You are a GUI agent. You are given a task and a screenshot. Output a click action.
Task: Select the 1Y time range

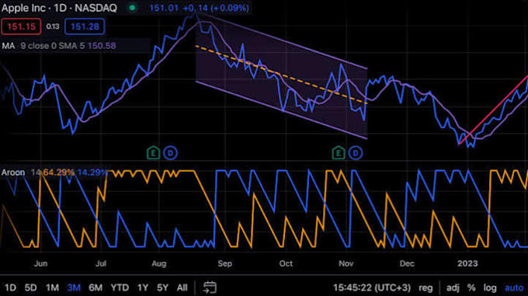pyautogui.click(x=143, y=287)
